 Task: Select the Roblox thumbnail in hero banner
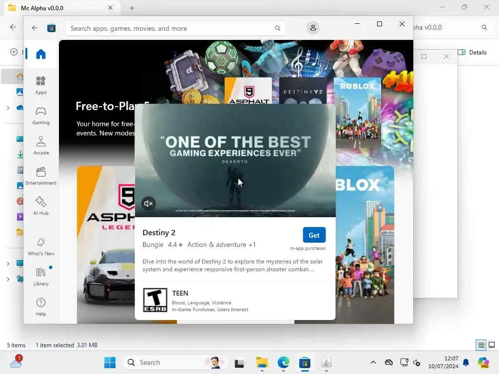pos(357,113)
